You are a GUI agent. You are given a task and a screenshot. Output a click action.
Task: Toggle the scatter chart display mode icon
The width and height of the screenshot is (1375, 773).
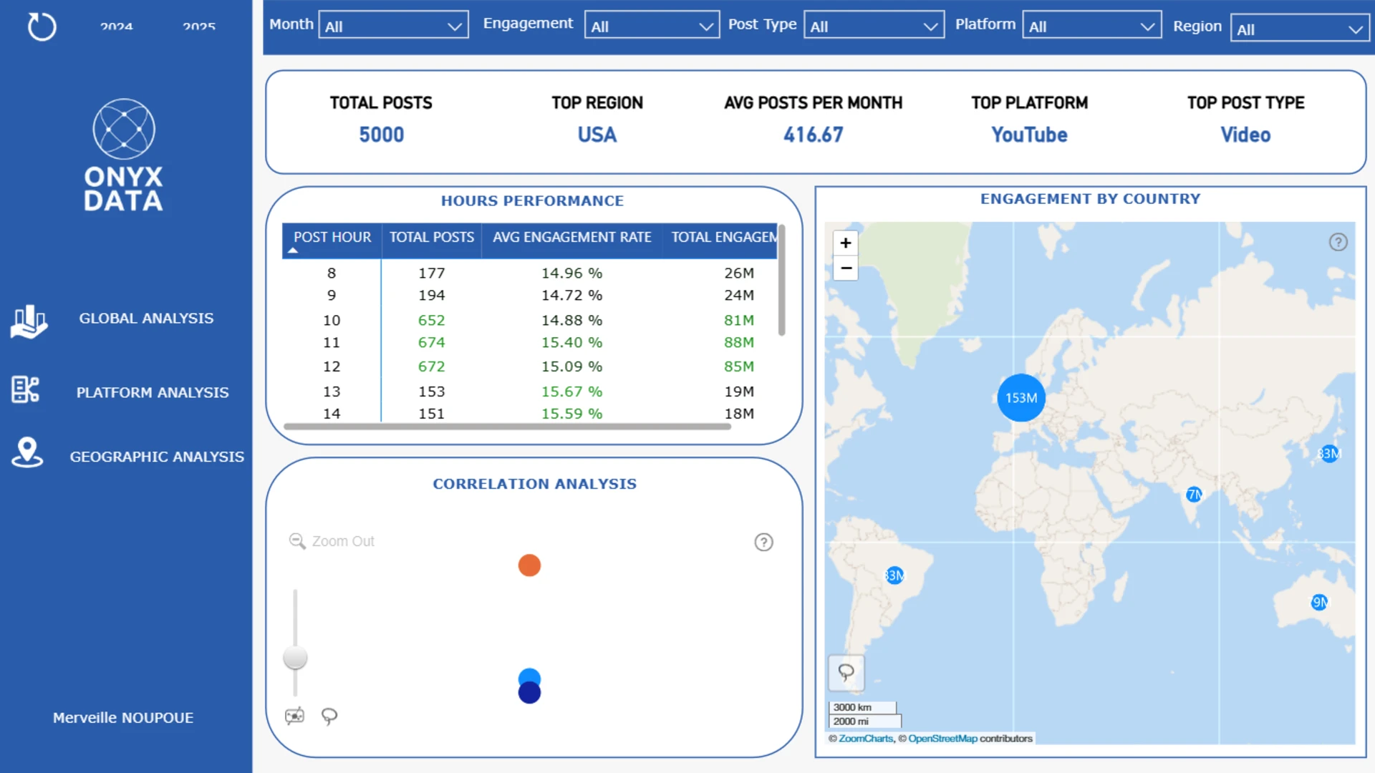294,716
